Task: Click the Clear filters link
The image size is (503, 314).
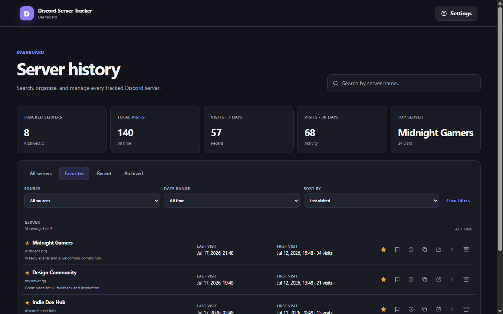Action: 458,201
